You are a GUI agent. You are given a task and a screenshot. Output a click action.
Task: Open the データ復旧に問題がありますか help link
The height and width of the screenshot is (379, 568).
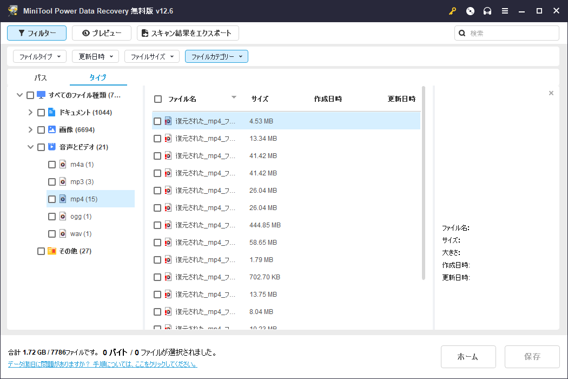pyautogui.click(x=103, y=364)
